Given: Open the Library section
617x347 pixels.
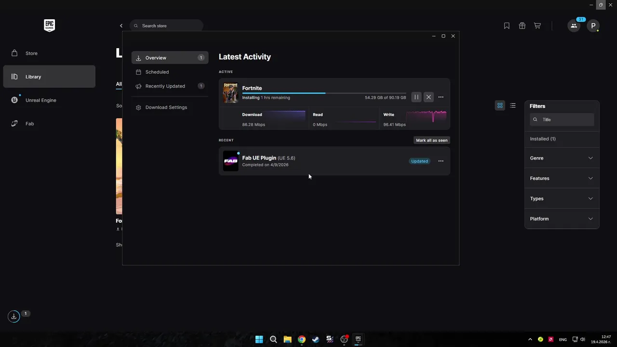Looking at the screenshot, I should 49,77.
